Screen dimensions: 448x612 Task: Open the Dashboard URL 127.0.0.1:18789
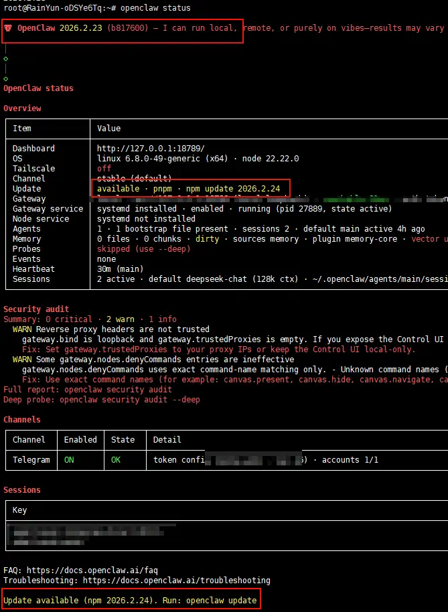click(x=151, y=149)
